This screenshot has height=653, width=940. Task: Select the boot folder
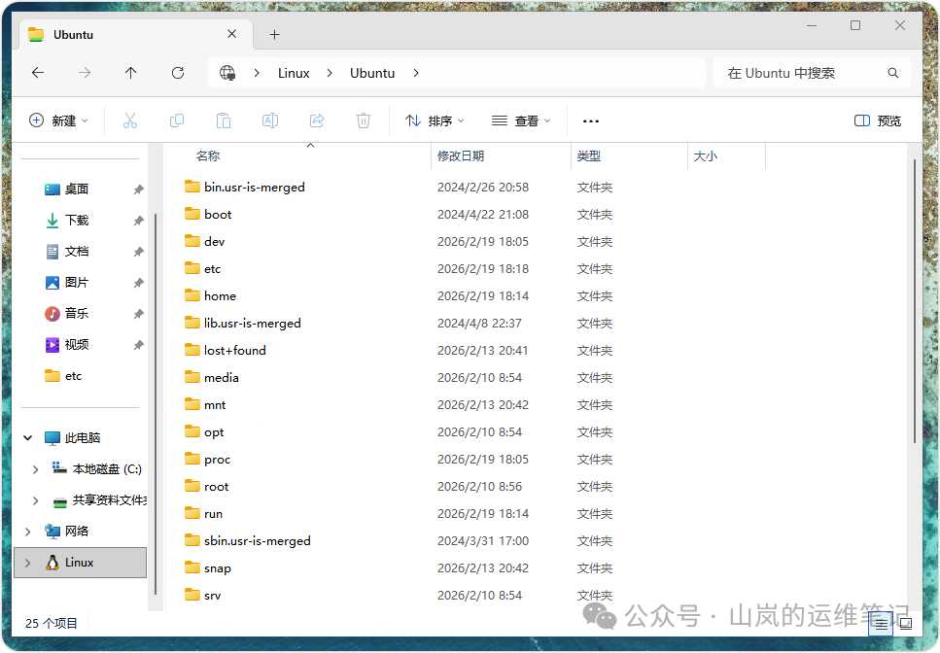point(218,215)
